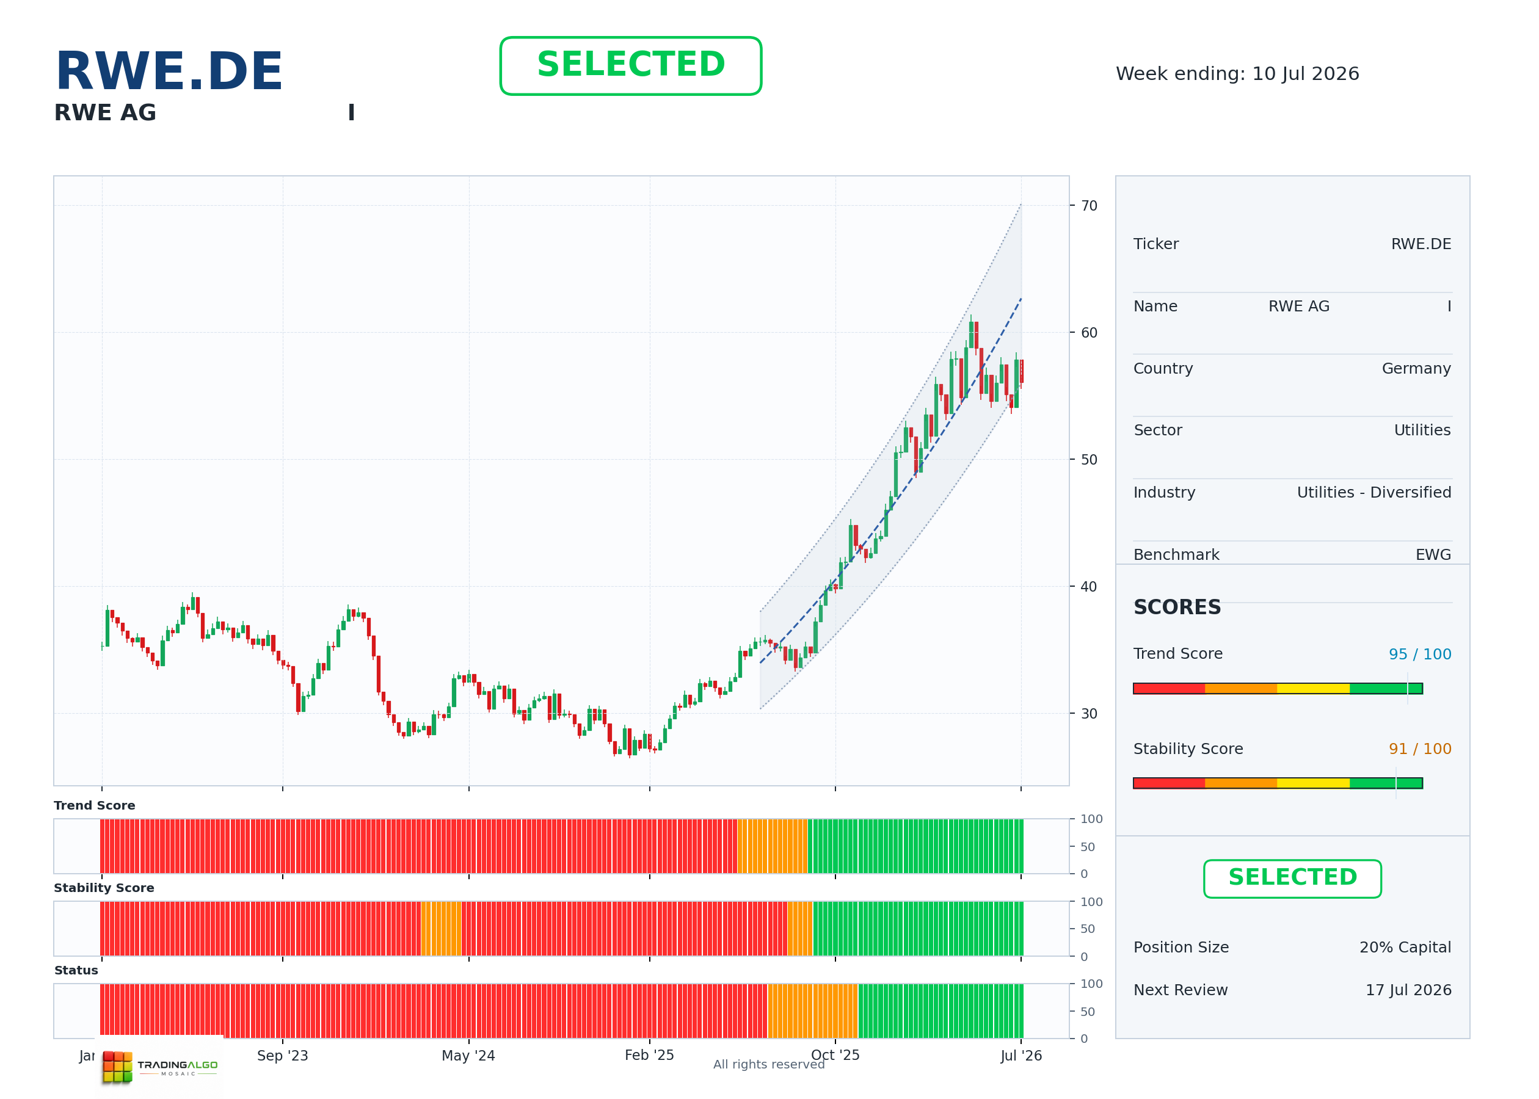Click the SCORES section heading
1539x1099 pixels.
pos(1177,607)
